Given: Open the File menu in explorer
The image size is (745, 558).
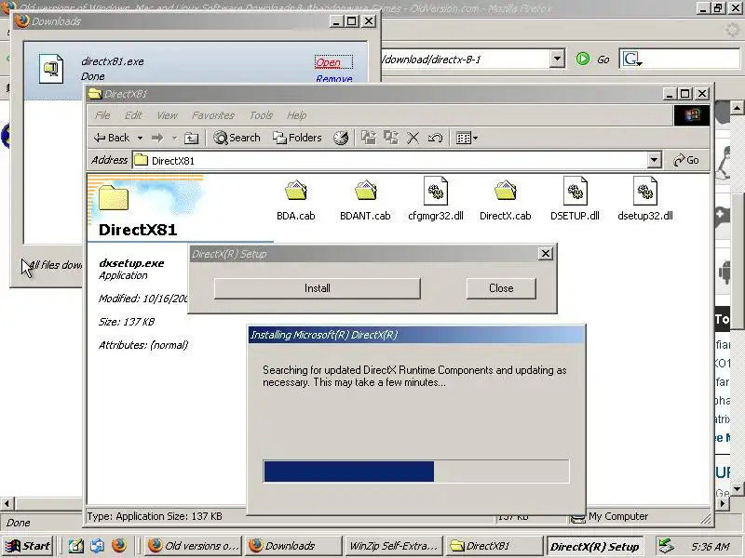Looking at the screenshot, I should point(102,115).
